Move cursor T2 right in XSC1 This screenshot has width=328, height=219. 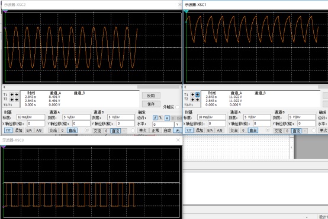(198, 100)
